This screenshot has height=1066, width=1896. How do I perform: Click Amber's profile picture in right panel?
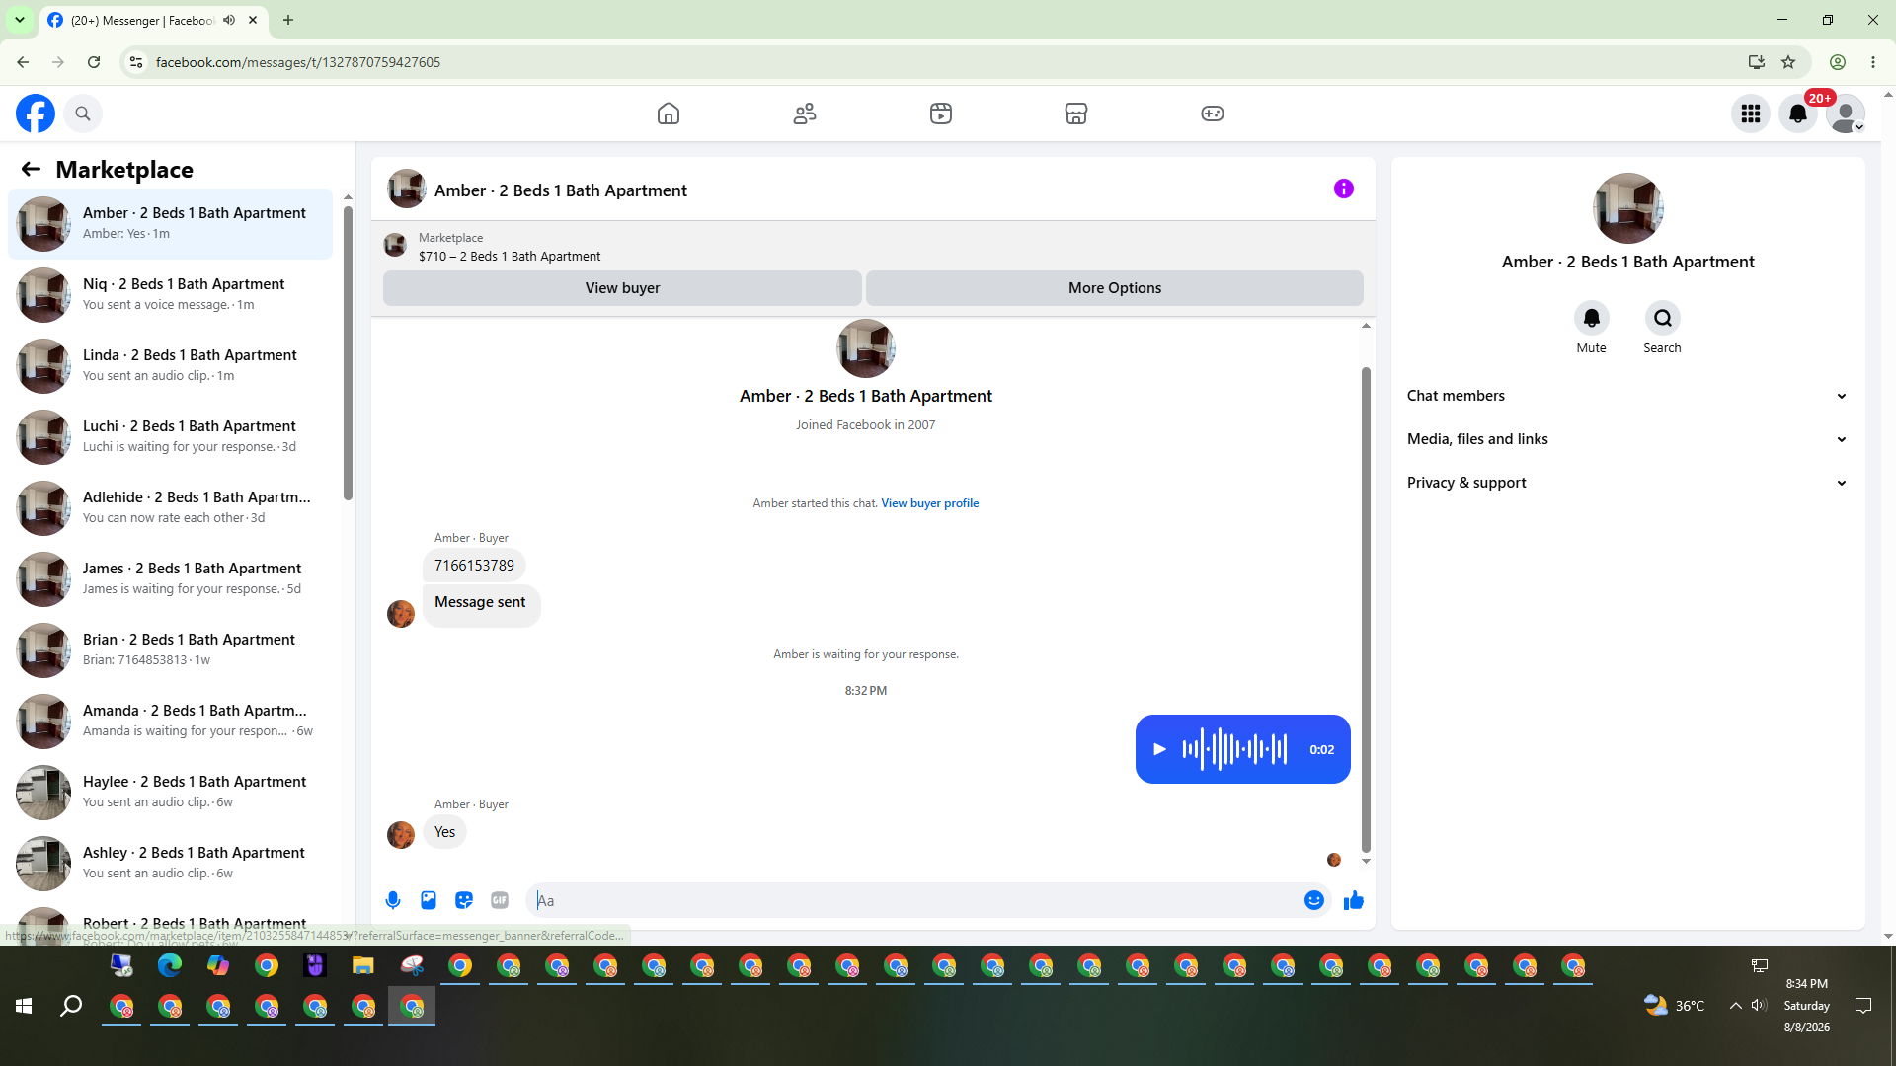pyautogui.click(x=1628, y=208)
